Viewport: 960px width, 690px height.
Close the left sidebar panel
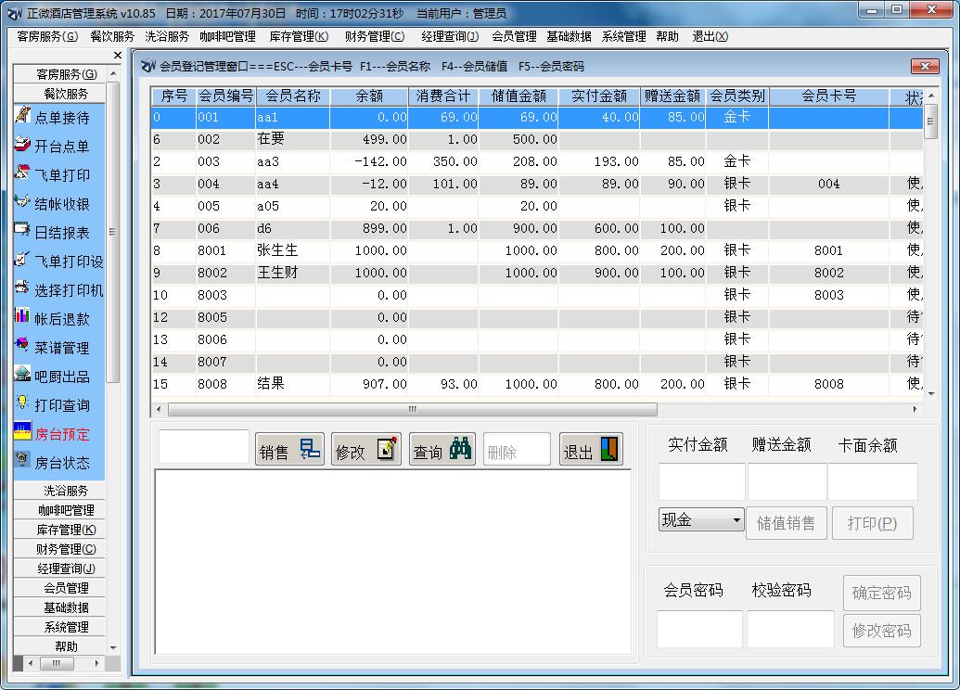118,56
